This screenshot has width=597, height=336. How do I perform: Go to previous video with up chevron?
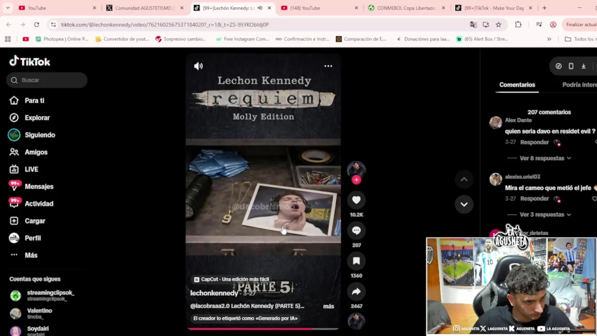464,179
